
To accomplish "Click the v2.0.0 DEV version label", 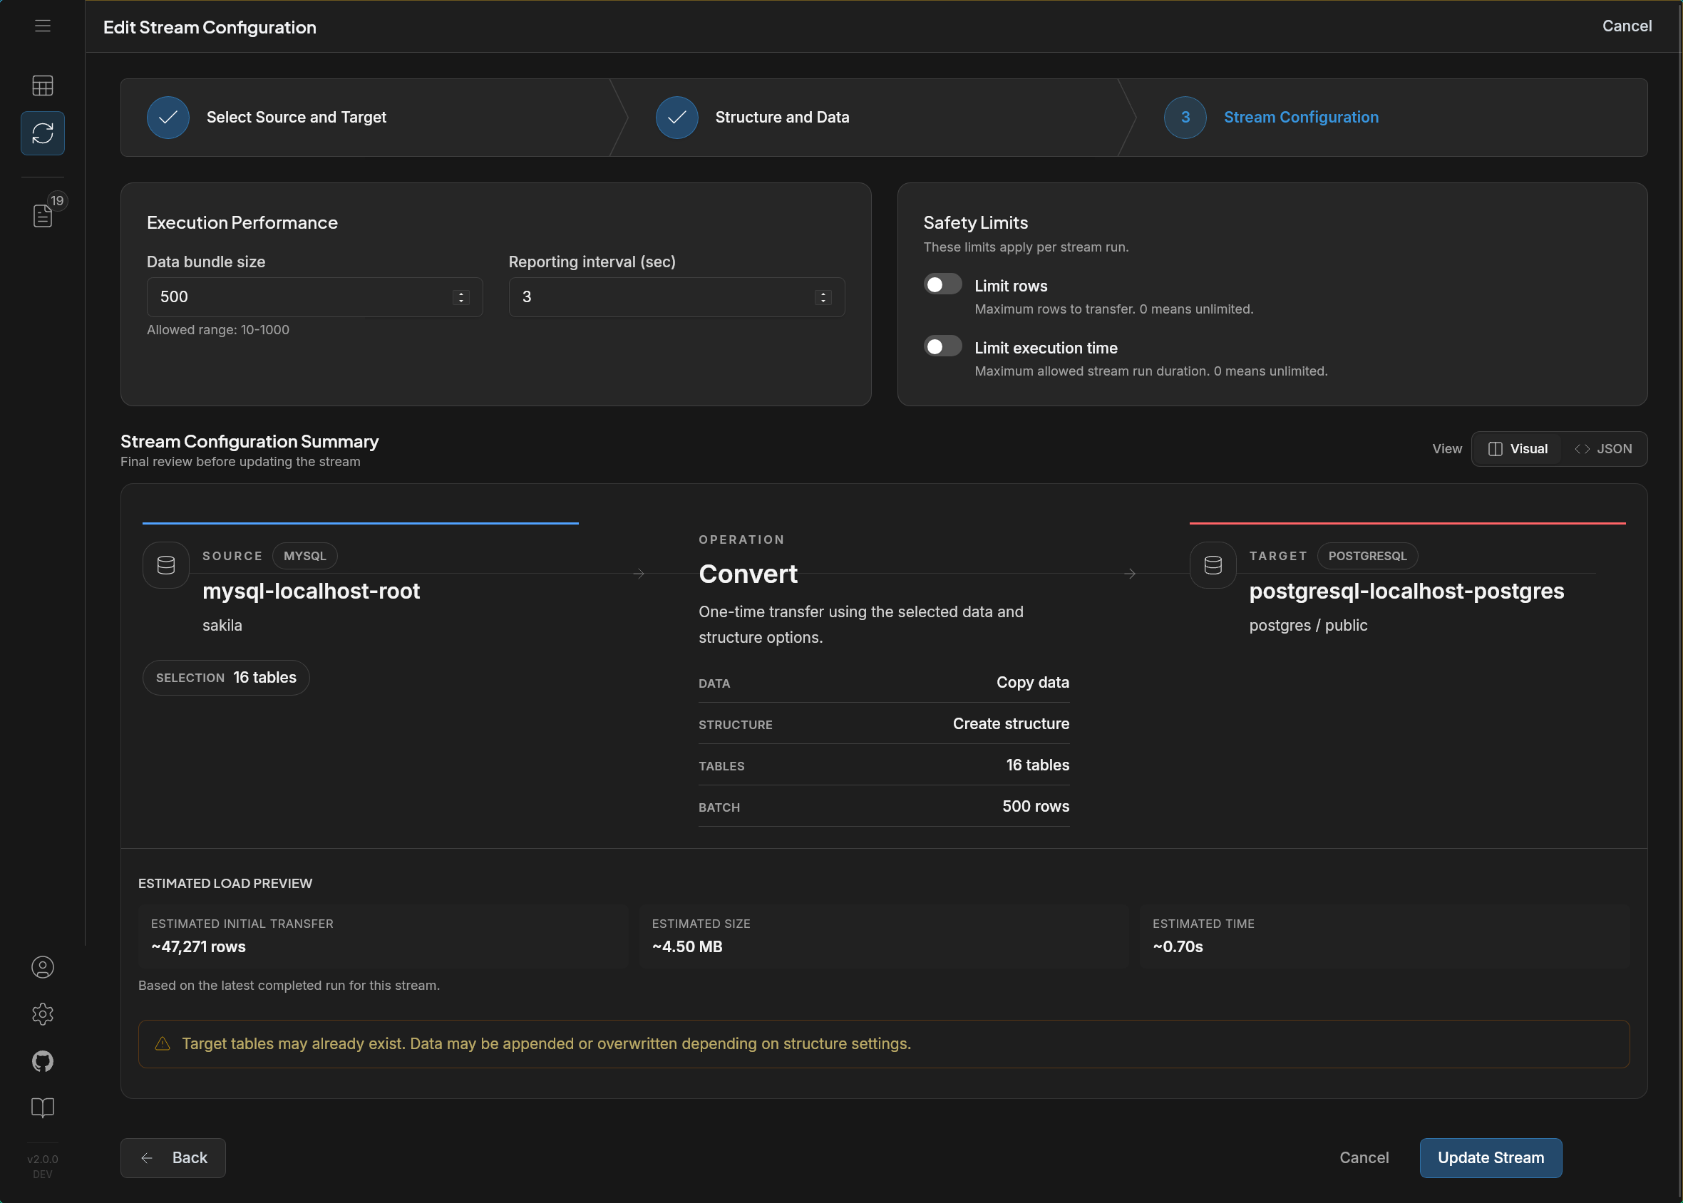I will 42,1166.
